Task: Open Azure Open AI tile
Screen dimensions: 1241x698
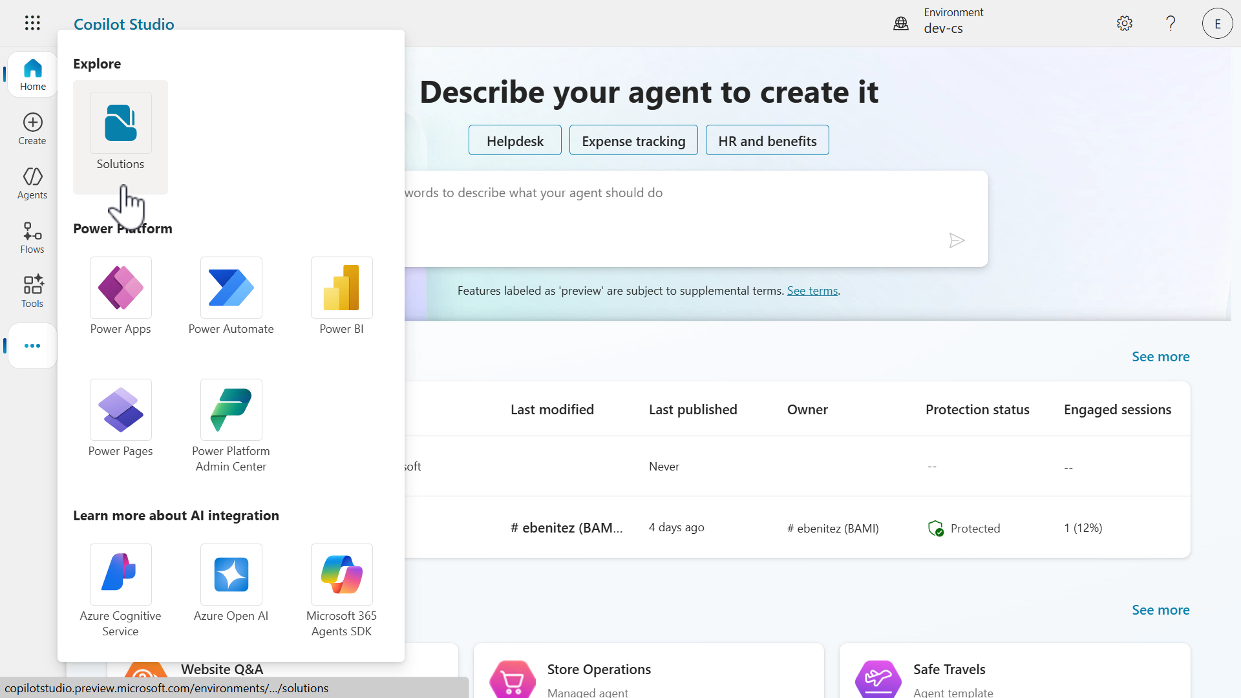Action: point(231,582)
